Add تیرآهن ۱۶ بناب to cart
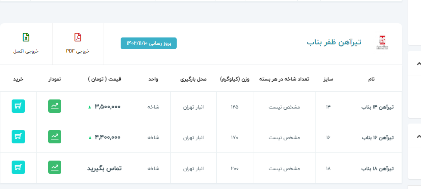The image size is (421, 189). (x=19, y=137)
